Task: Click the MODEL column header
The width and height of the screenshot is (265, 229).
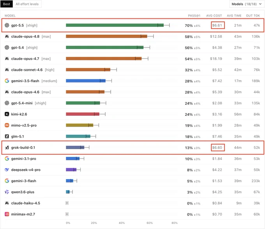Action: [10, 16]
